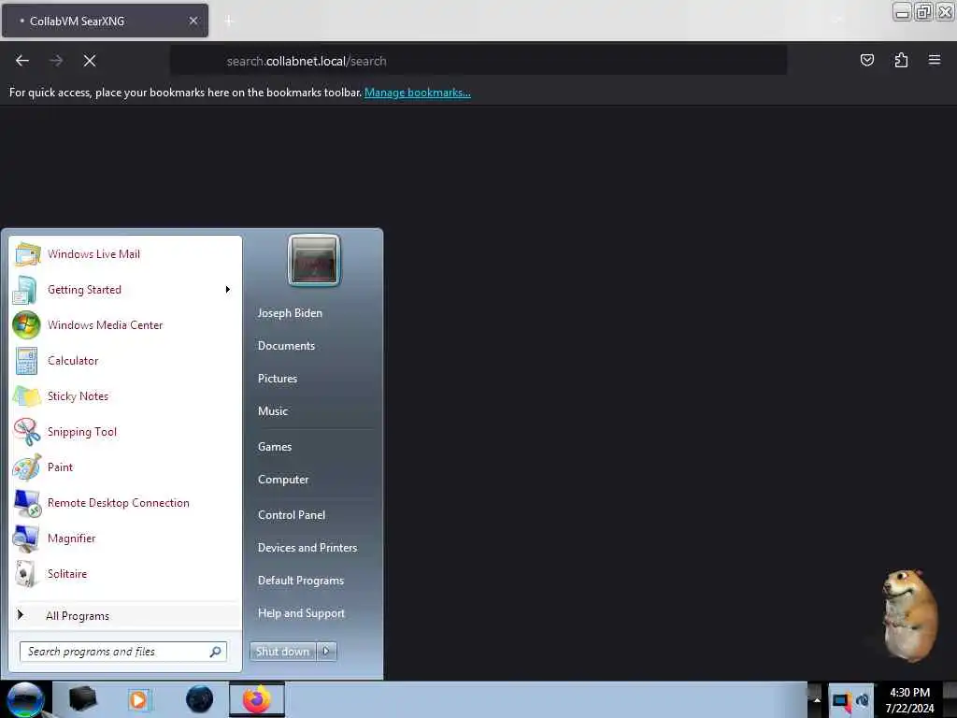Image resolution: width=957 pixels, height=718 pixels.
Task: Open Help and Support
Action: tap(301, 613)
